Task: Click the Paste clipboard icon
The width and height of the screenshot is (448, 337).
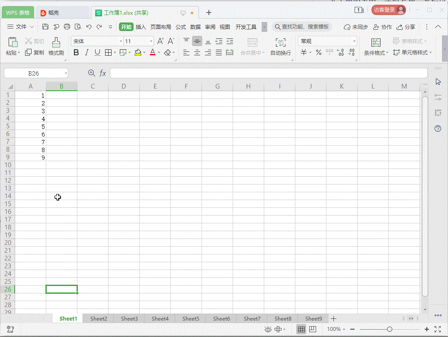Action: point(13,42)
